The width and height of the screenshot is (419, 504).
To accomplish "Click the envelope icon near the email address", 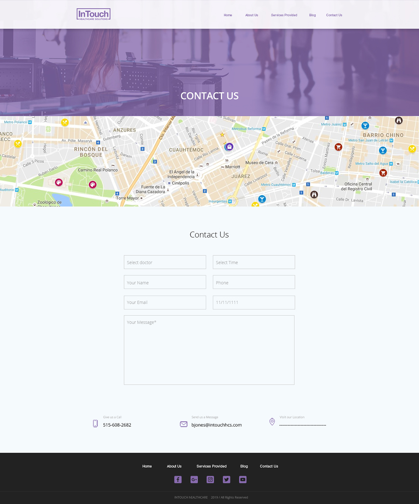I will point(184,424).
